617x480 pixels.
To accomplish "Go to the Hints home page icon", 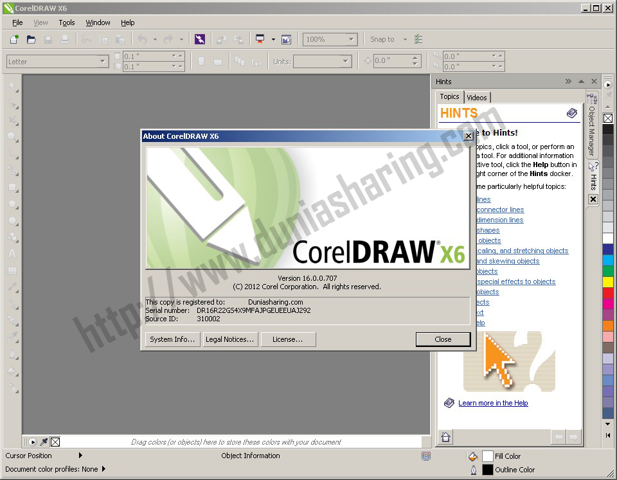I will [446, 437].
